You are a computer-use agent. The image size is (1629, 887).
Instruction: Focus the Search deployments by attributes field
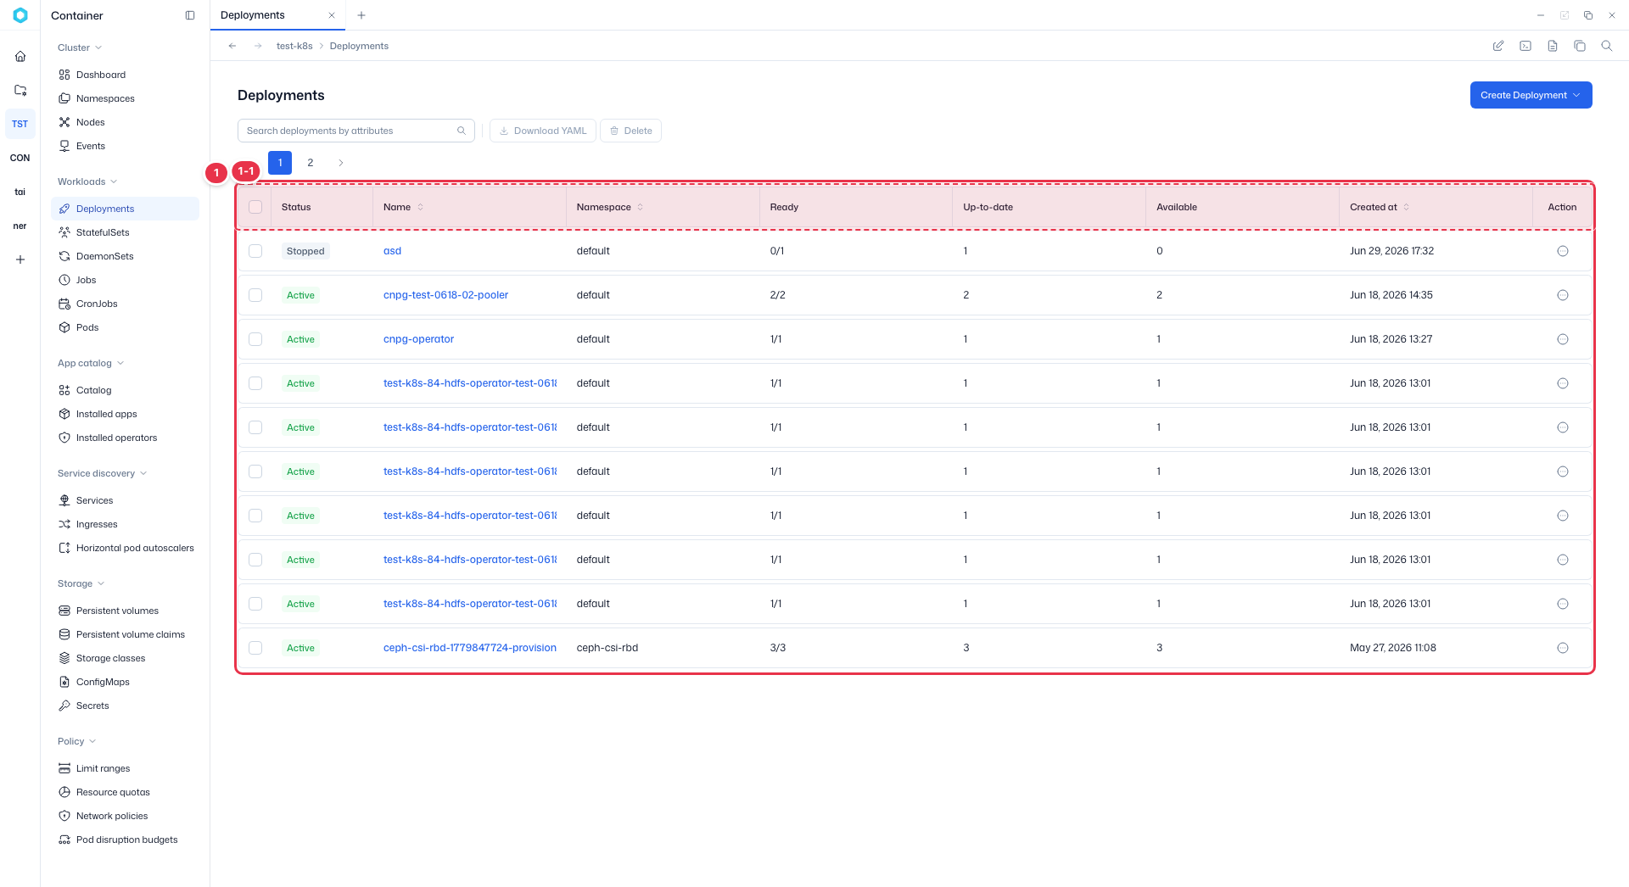pos(355,131)
